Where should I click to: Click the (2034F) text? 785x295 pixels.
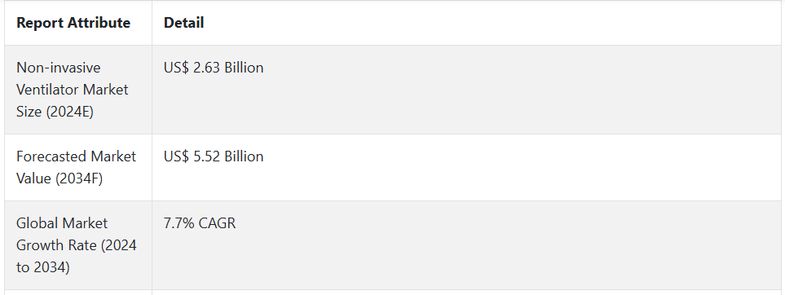click(79, 178)
